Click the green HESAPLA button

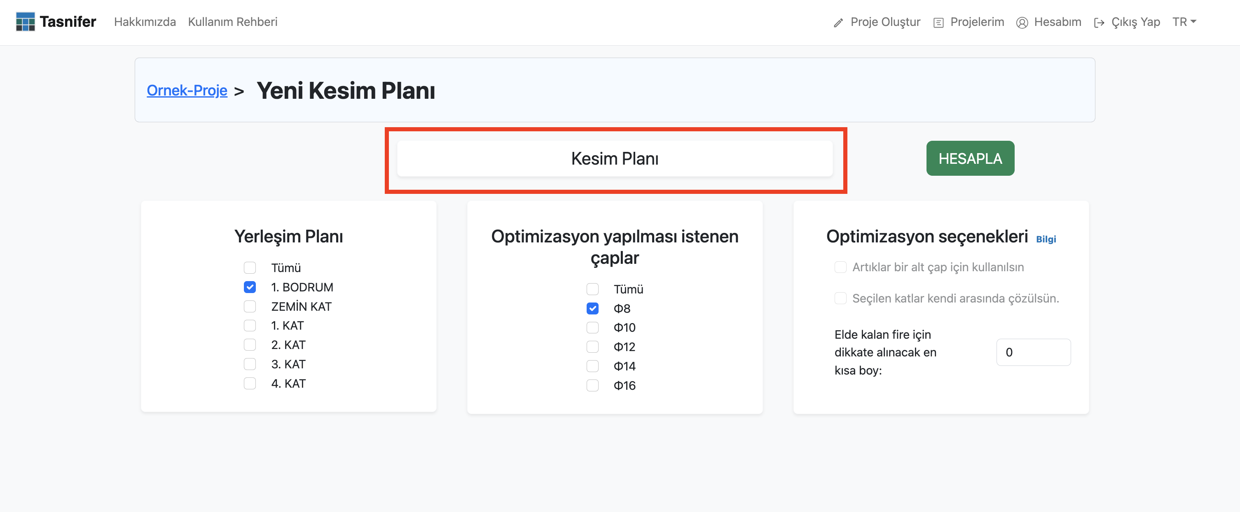pyautogui.click(x=970, y=158)
